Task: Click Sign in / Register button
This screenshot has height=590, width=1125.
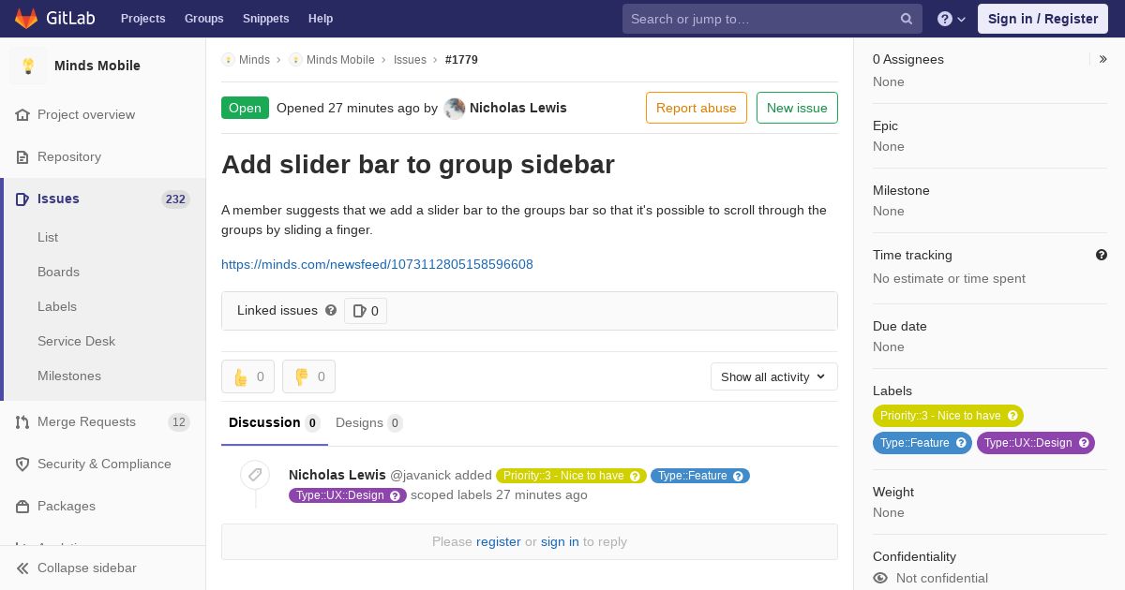Action: (1042, 19)
